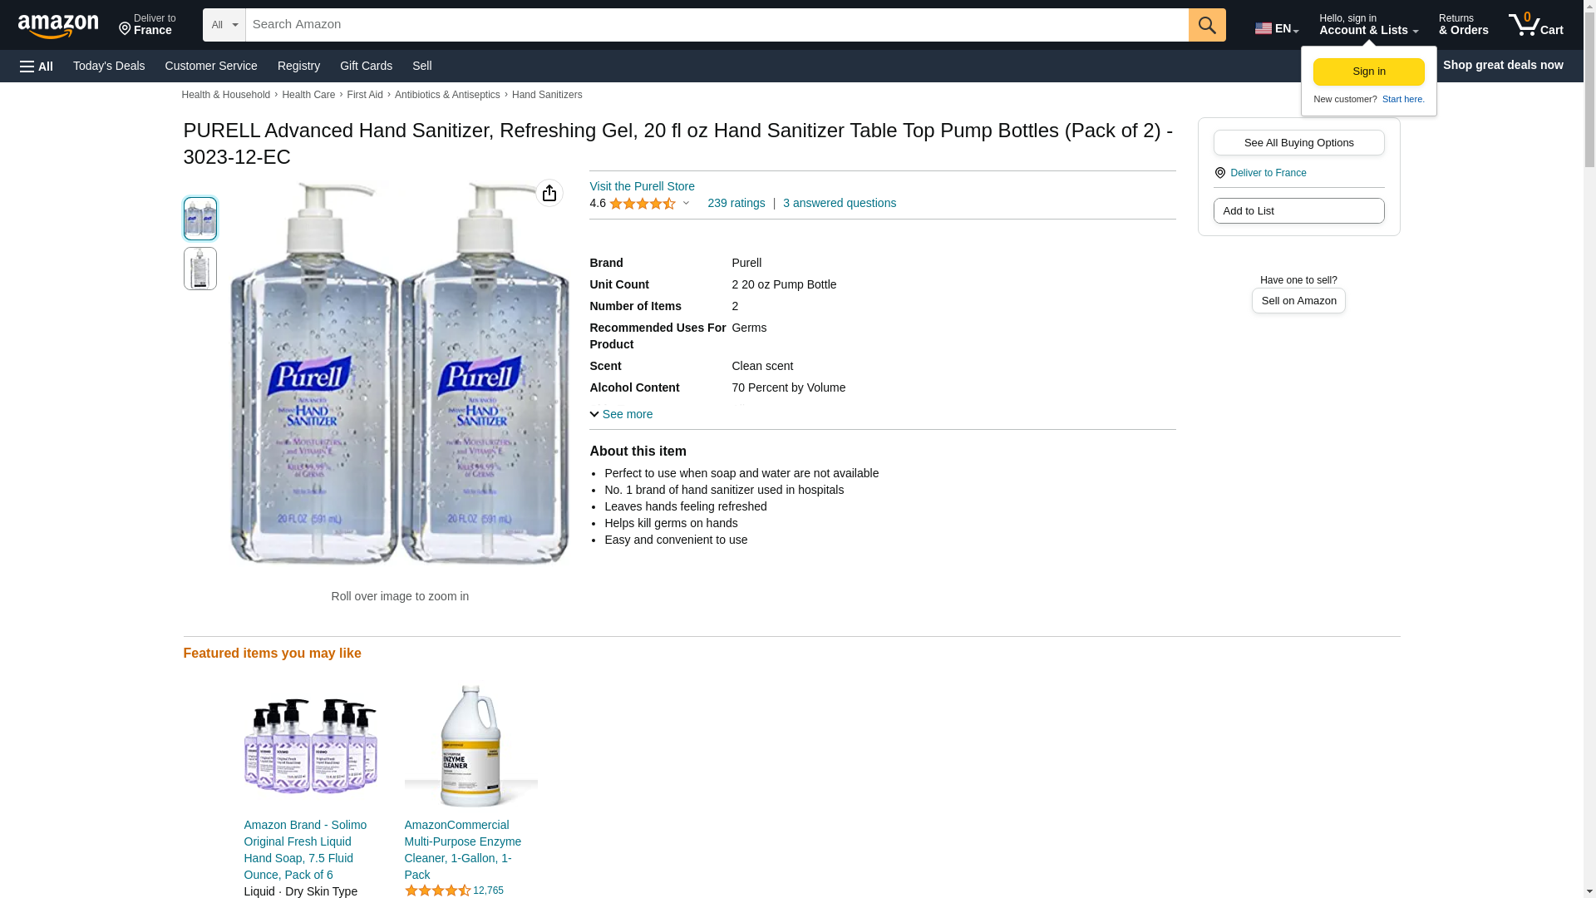Open the search category All dropdown
The width and height of the screenshot is (1596, 898).
(x=224, y=25)
